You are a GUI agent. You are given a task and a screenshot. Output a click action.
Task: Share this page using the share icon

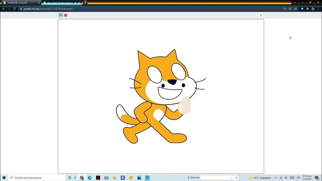[x=290, y=9]
